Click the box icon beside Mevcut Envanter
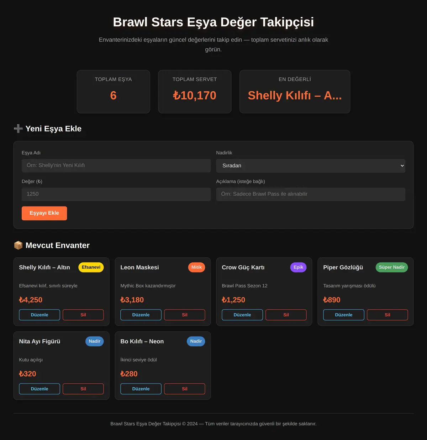The image size is (427, 440). 18,245
